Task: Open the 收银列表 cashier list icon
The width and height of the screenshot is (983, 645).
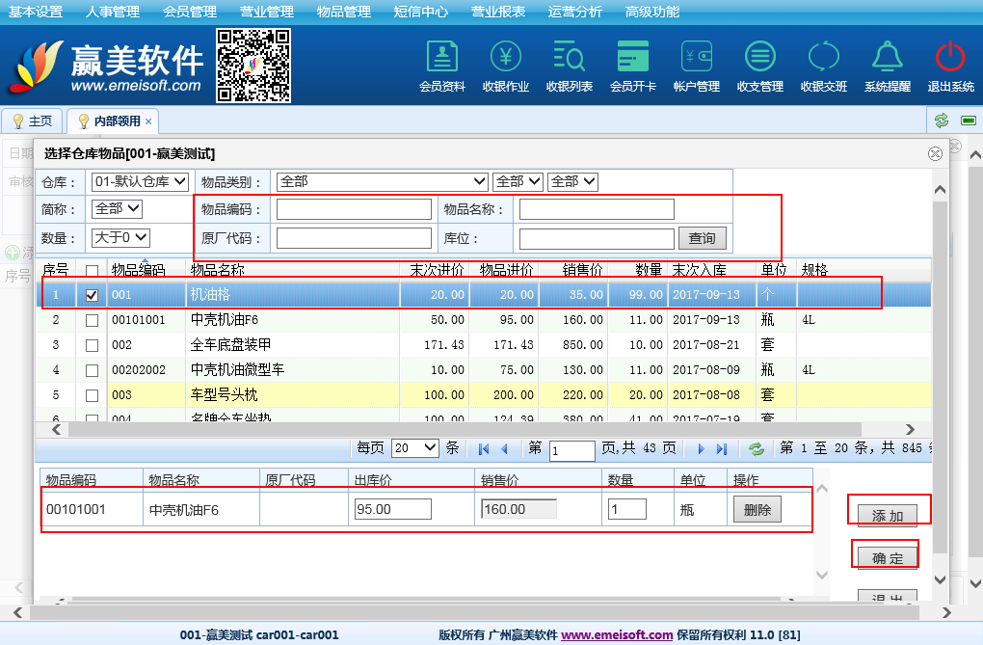Action: pos(569,66)
